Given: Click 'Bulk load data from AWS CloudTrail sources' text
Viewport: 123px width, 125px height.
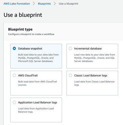Looking at the screenshot, I should (x=38, y=83).
